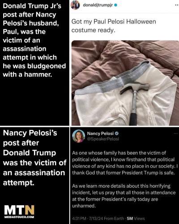Click the 'bludgeoned with a hammer' caption text
Screen dimensions: 179x224
[x=34, y=70]
